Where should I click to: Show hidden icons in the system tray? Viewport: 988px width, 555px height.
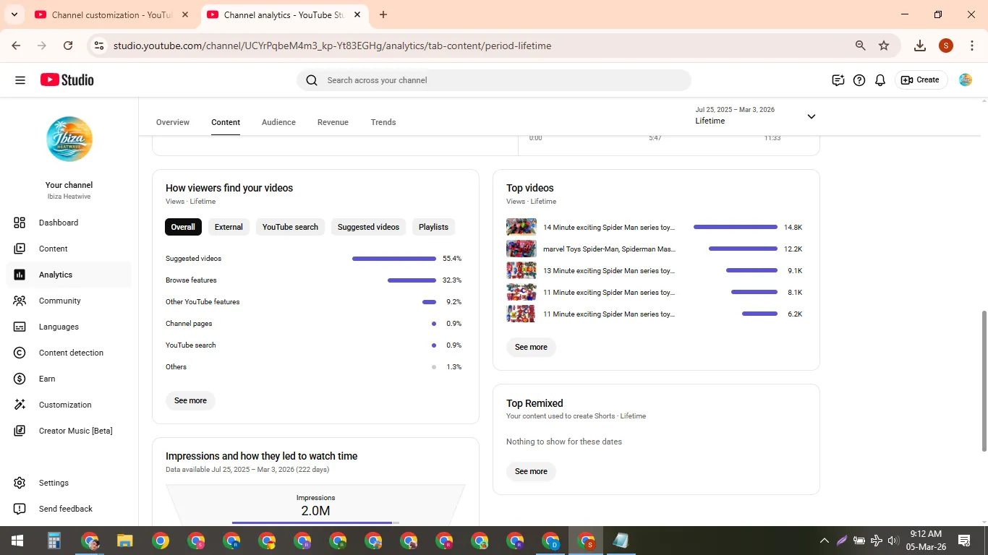pyautogui.click(x=824, y=541)
